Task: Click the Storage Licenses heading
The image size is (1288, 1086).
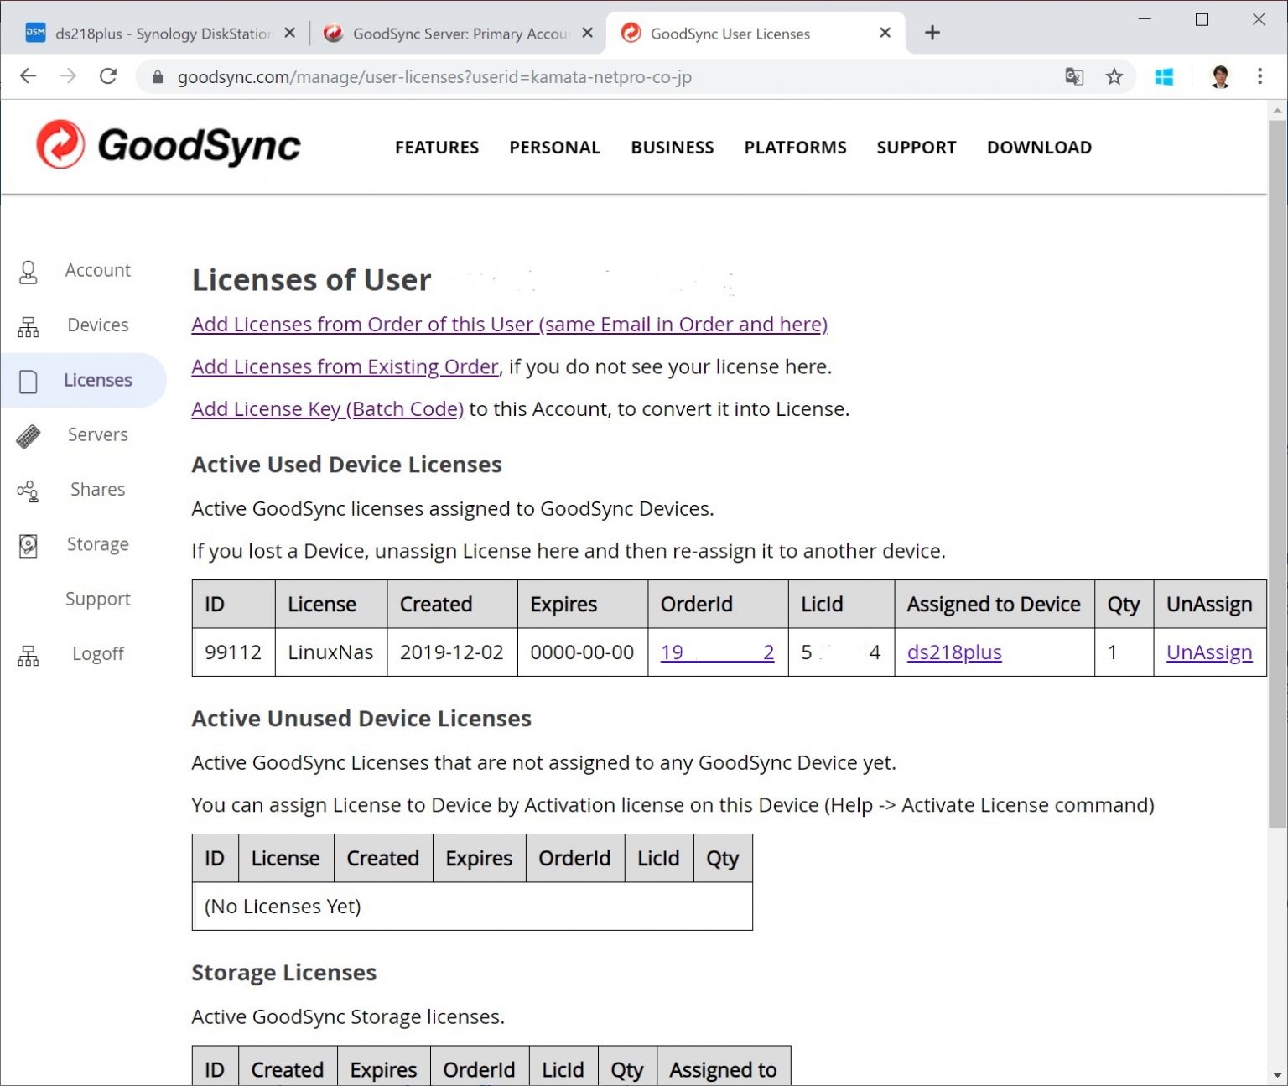Action: [x=283, y=973]
